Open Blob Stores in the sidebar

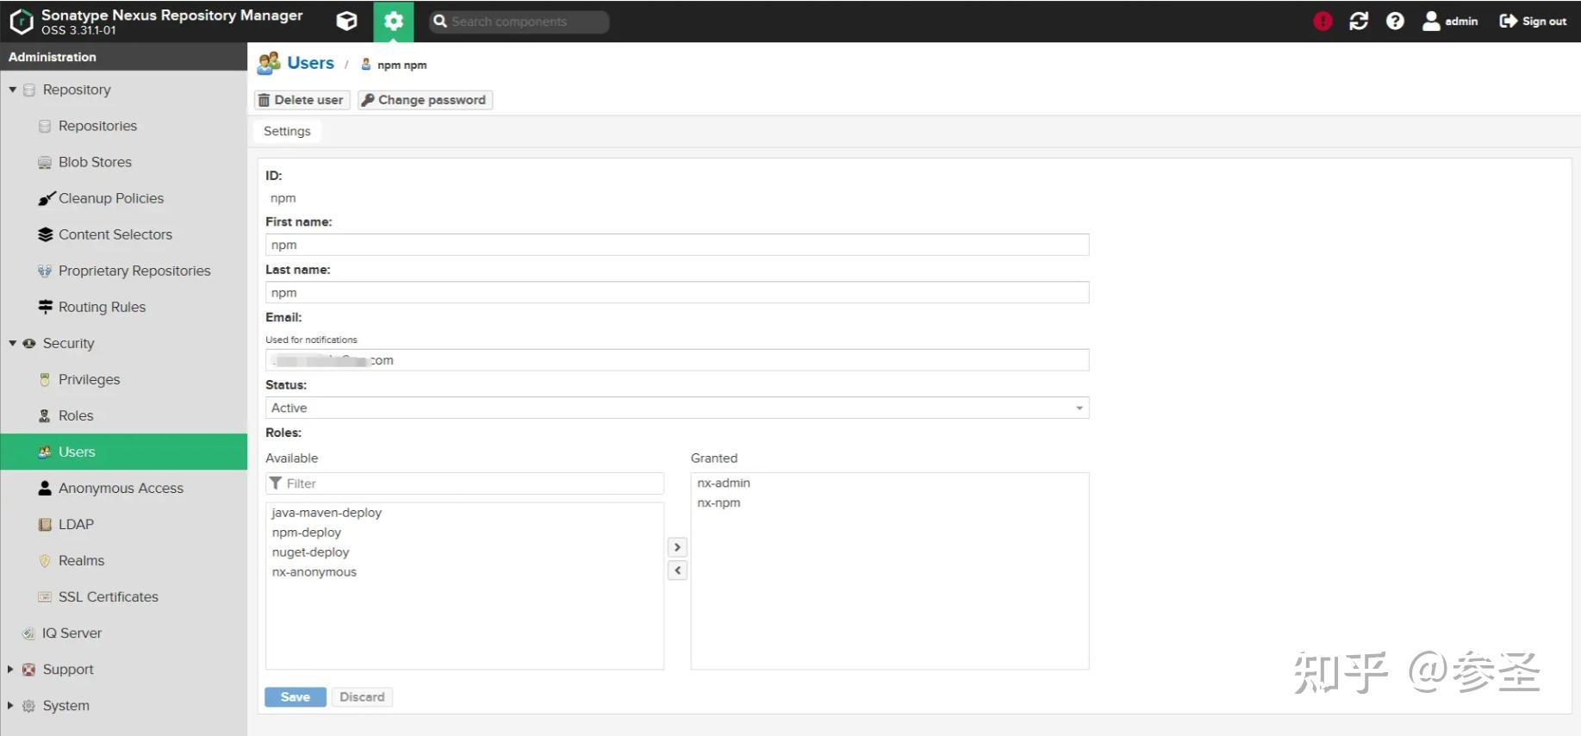(95, 162)
